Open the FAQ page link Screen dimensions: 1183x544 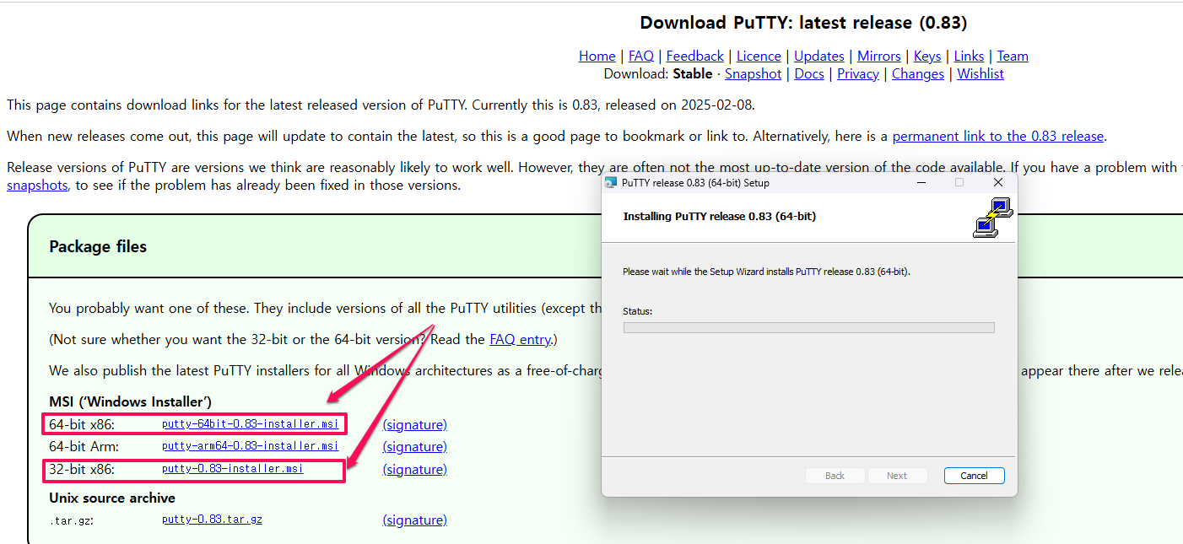tap(640, 56)
